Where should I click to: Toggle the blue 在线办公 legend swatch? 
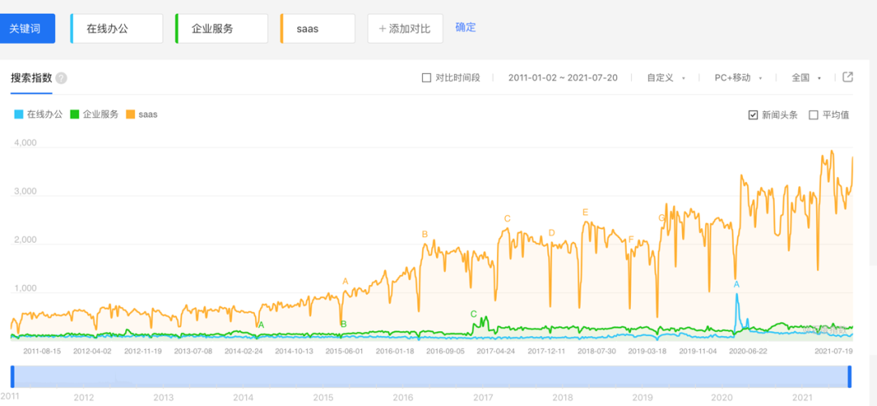tap(19, 114)
